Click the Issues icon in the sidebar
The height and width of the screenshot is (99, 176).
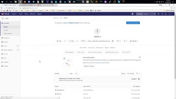coord(2,46)
